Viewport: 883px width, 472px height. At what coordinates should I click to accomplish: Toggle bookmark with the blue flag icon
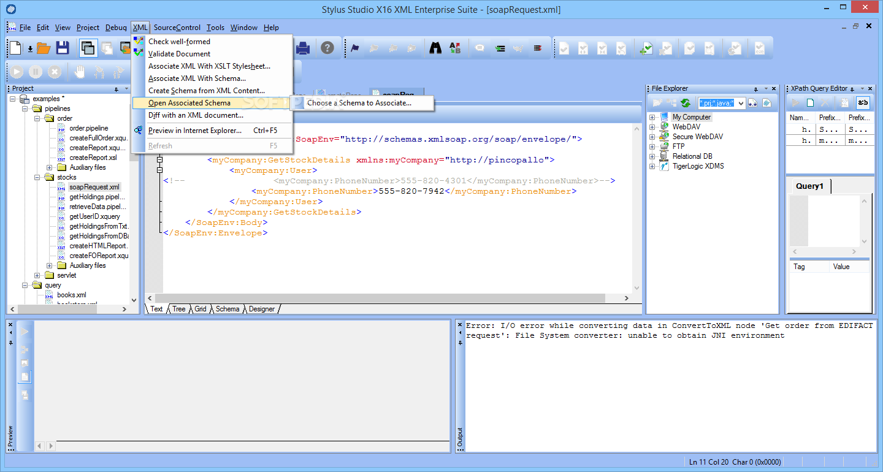(x=355, y=48)
